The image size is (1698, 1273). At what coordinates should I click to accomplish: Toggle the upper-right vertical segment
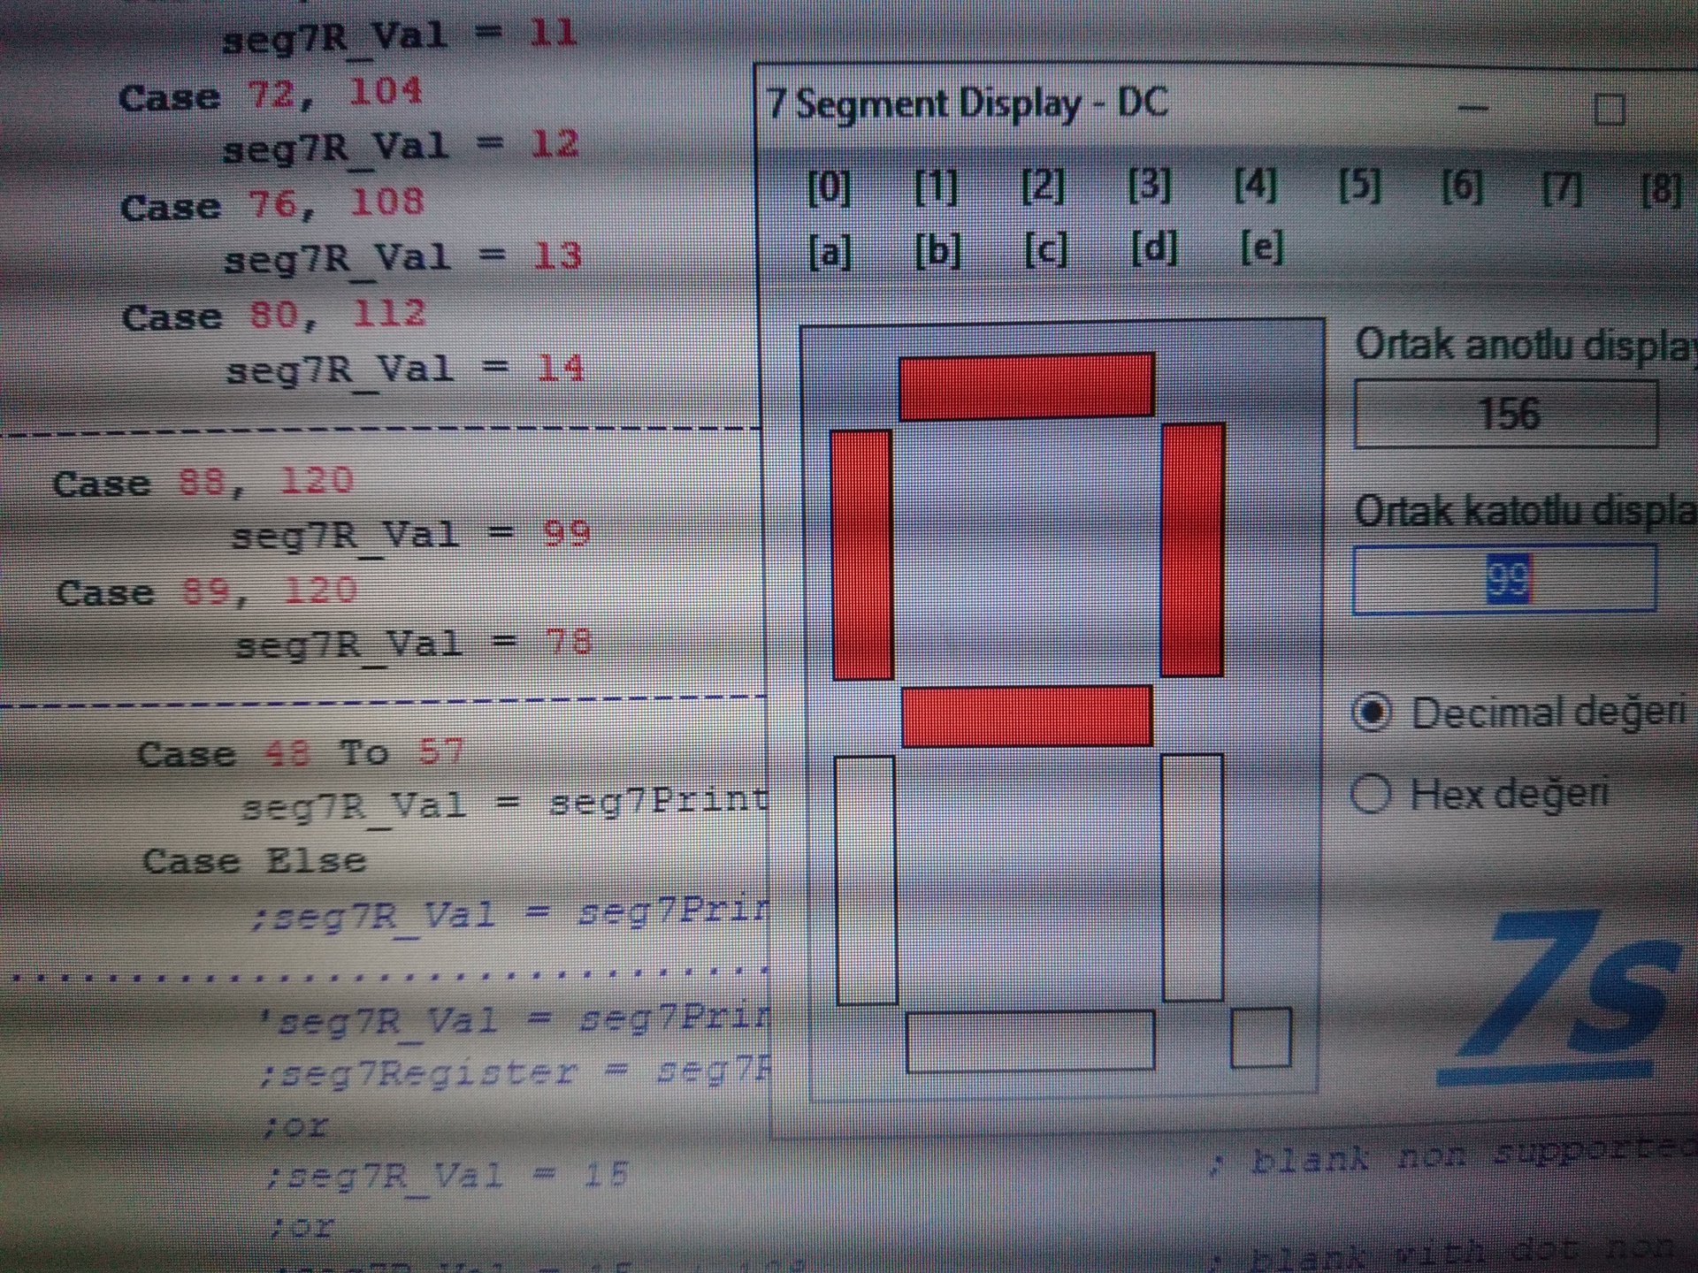tap(1193, 550)
